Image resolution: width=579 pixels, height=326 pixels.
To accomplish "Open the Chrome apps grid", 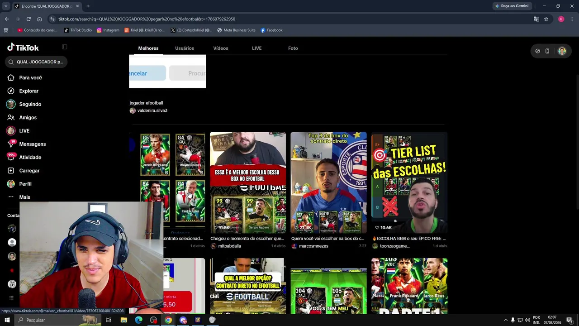I will (6, 30).
